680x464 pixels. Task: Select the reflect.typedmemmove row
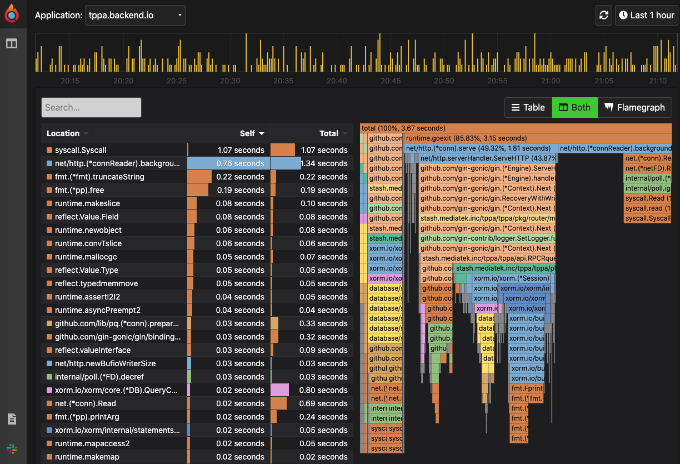(x=197, y=283)
